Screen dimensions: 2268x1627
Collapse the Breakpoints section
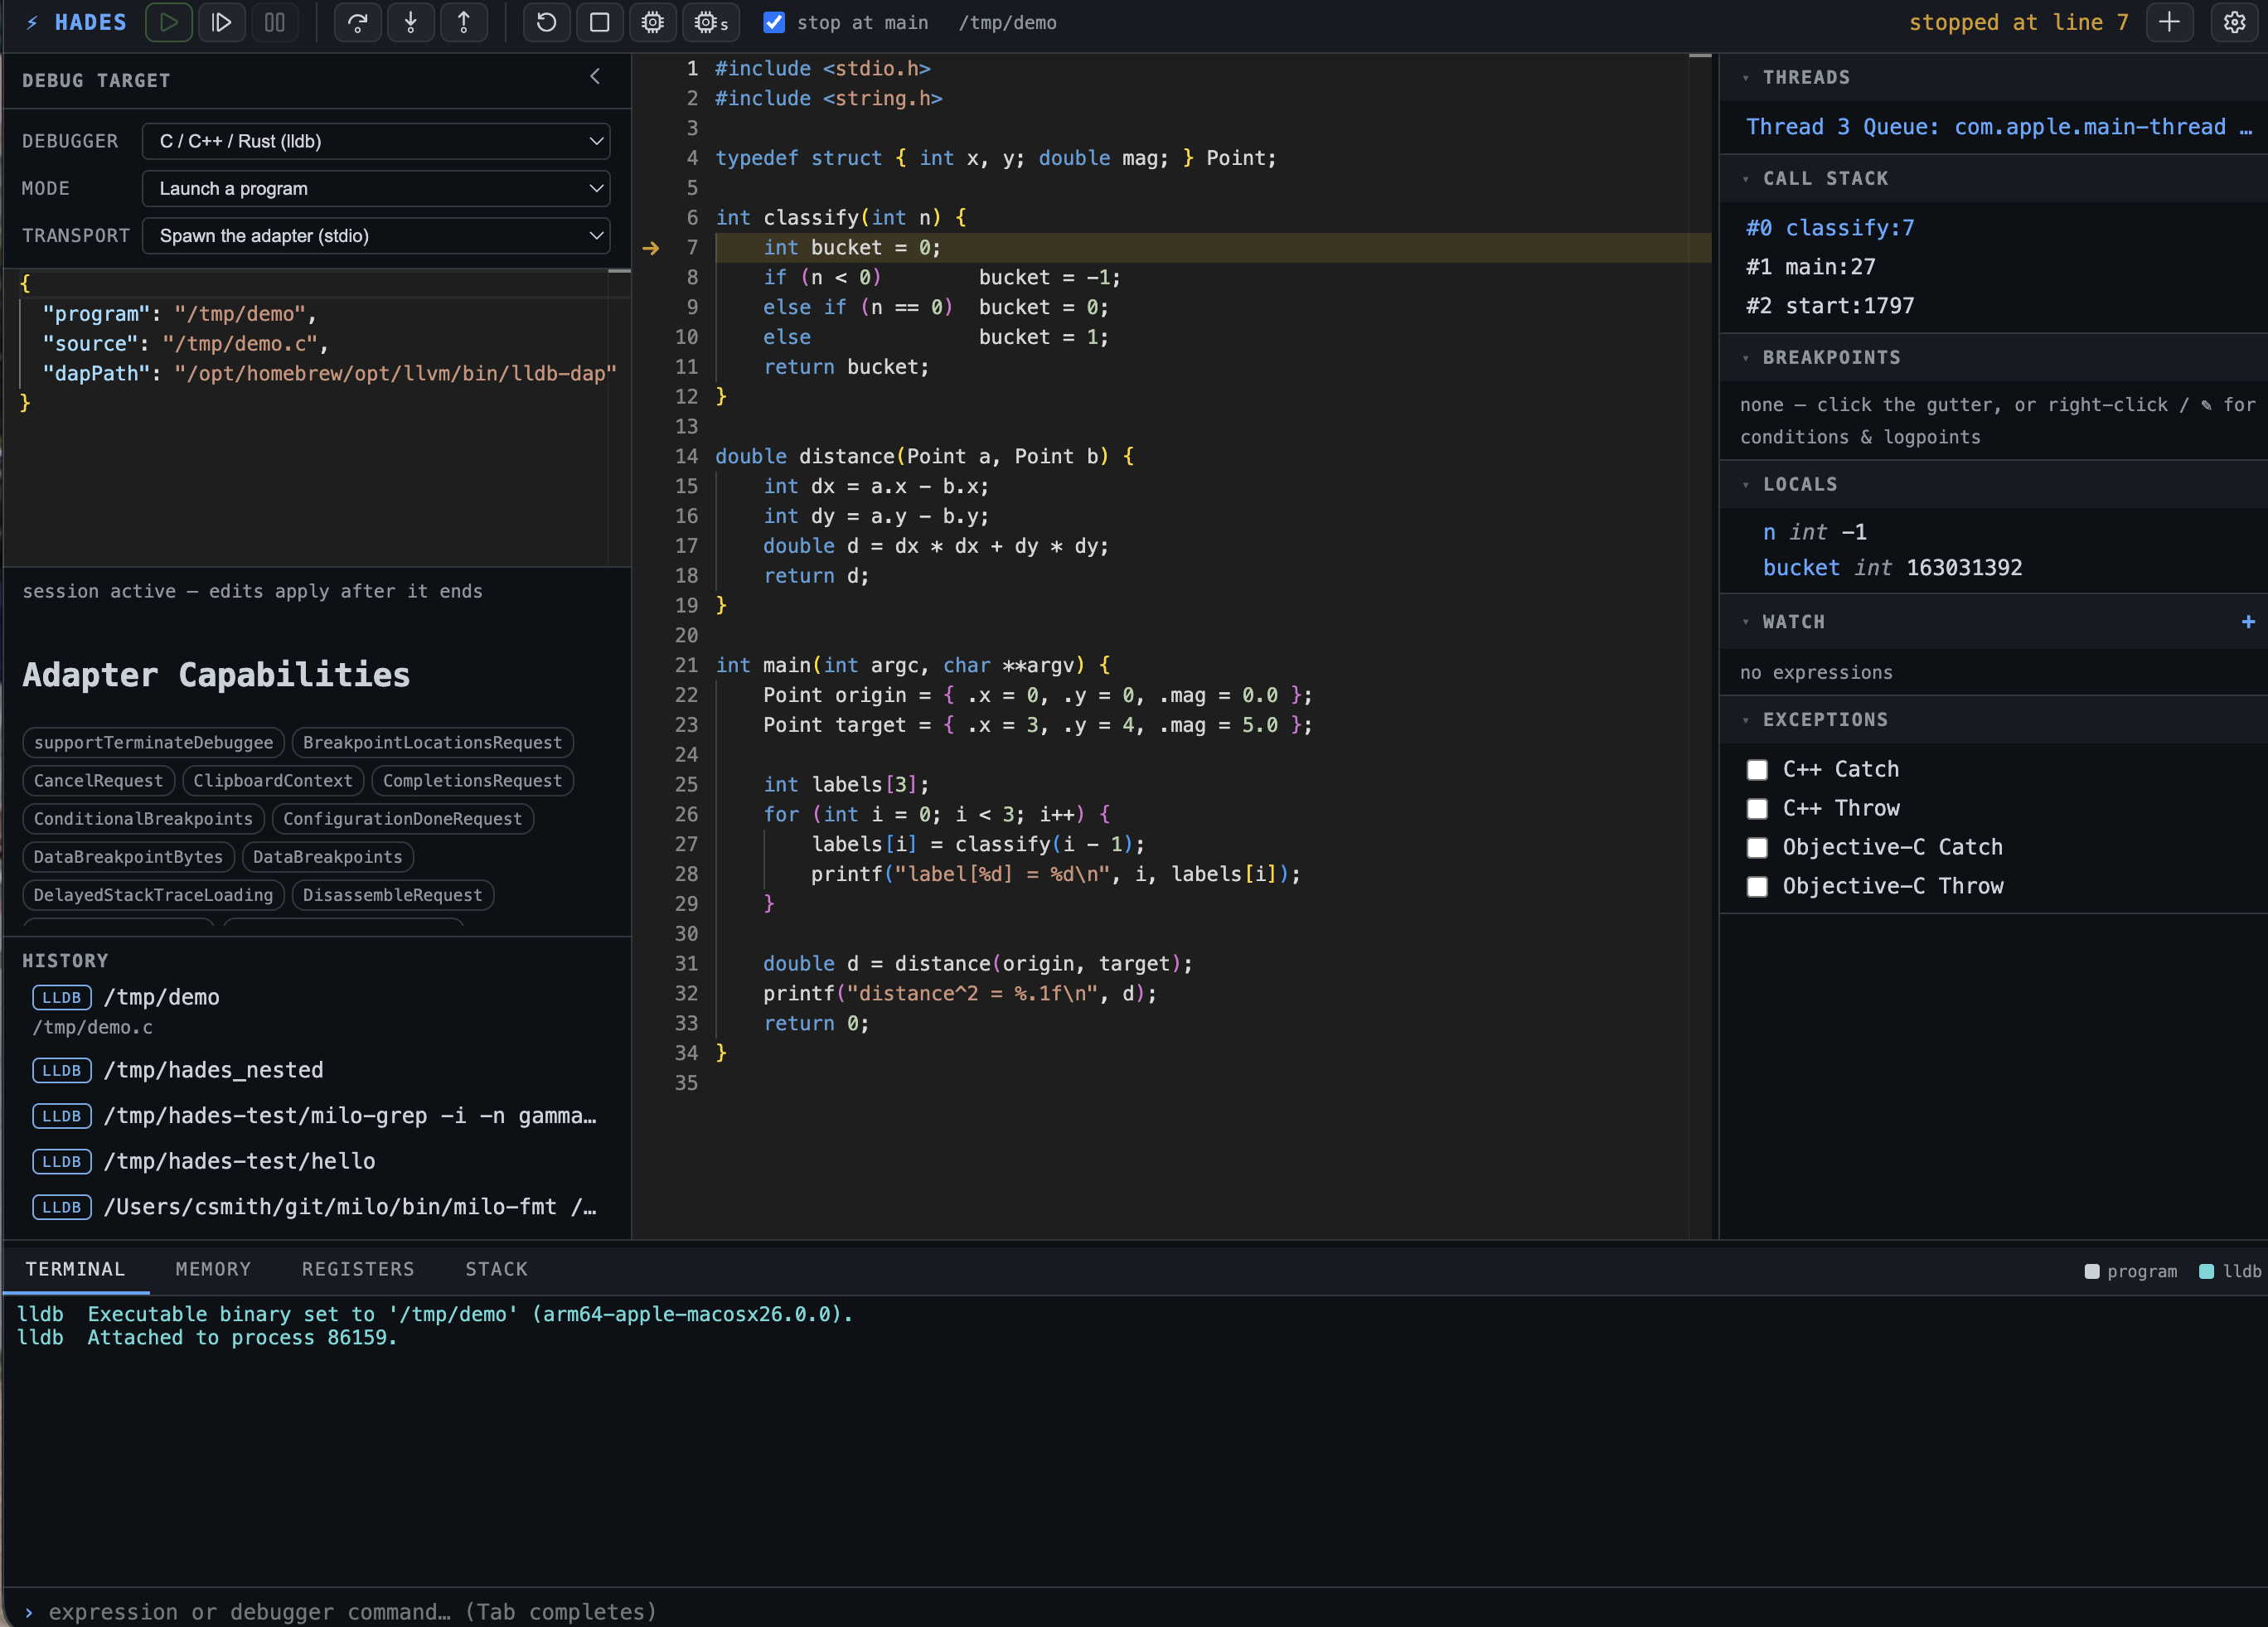point(1746,358)
